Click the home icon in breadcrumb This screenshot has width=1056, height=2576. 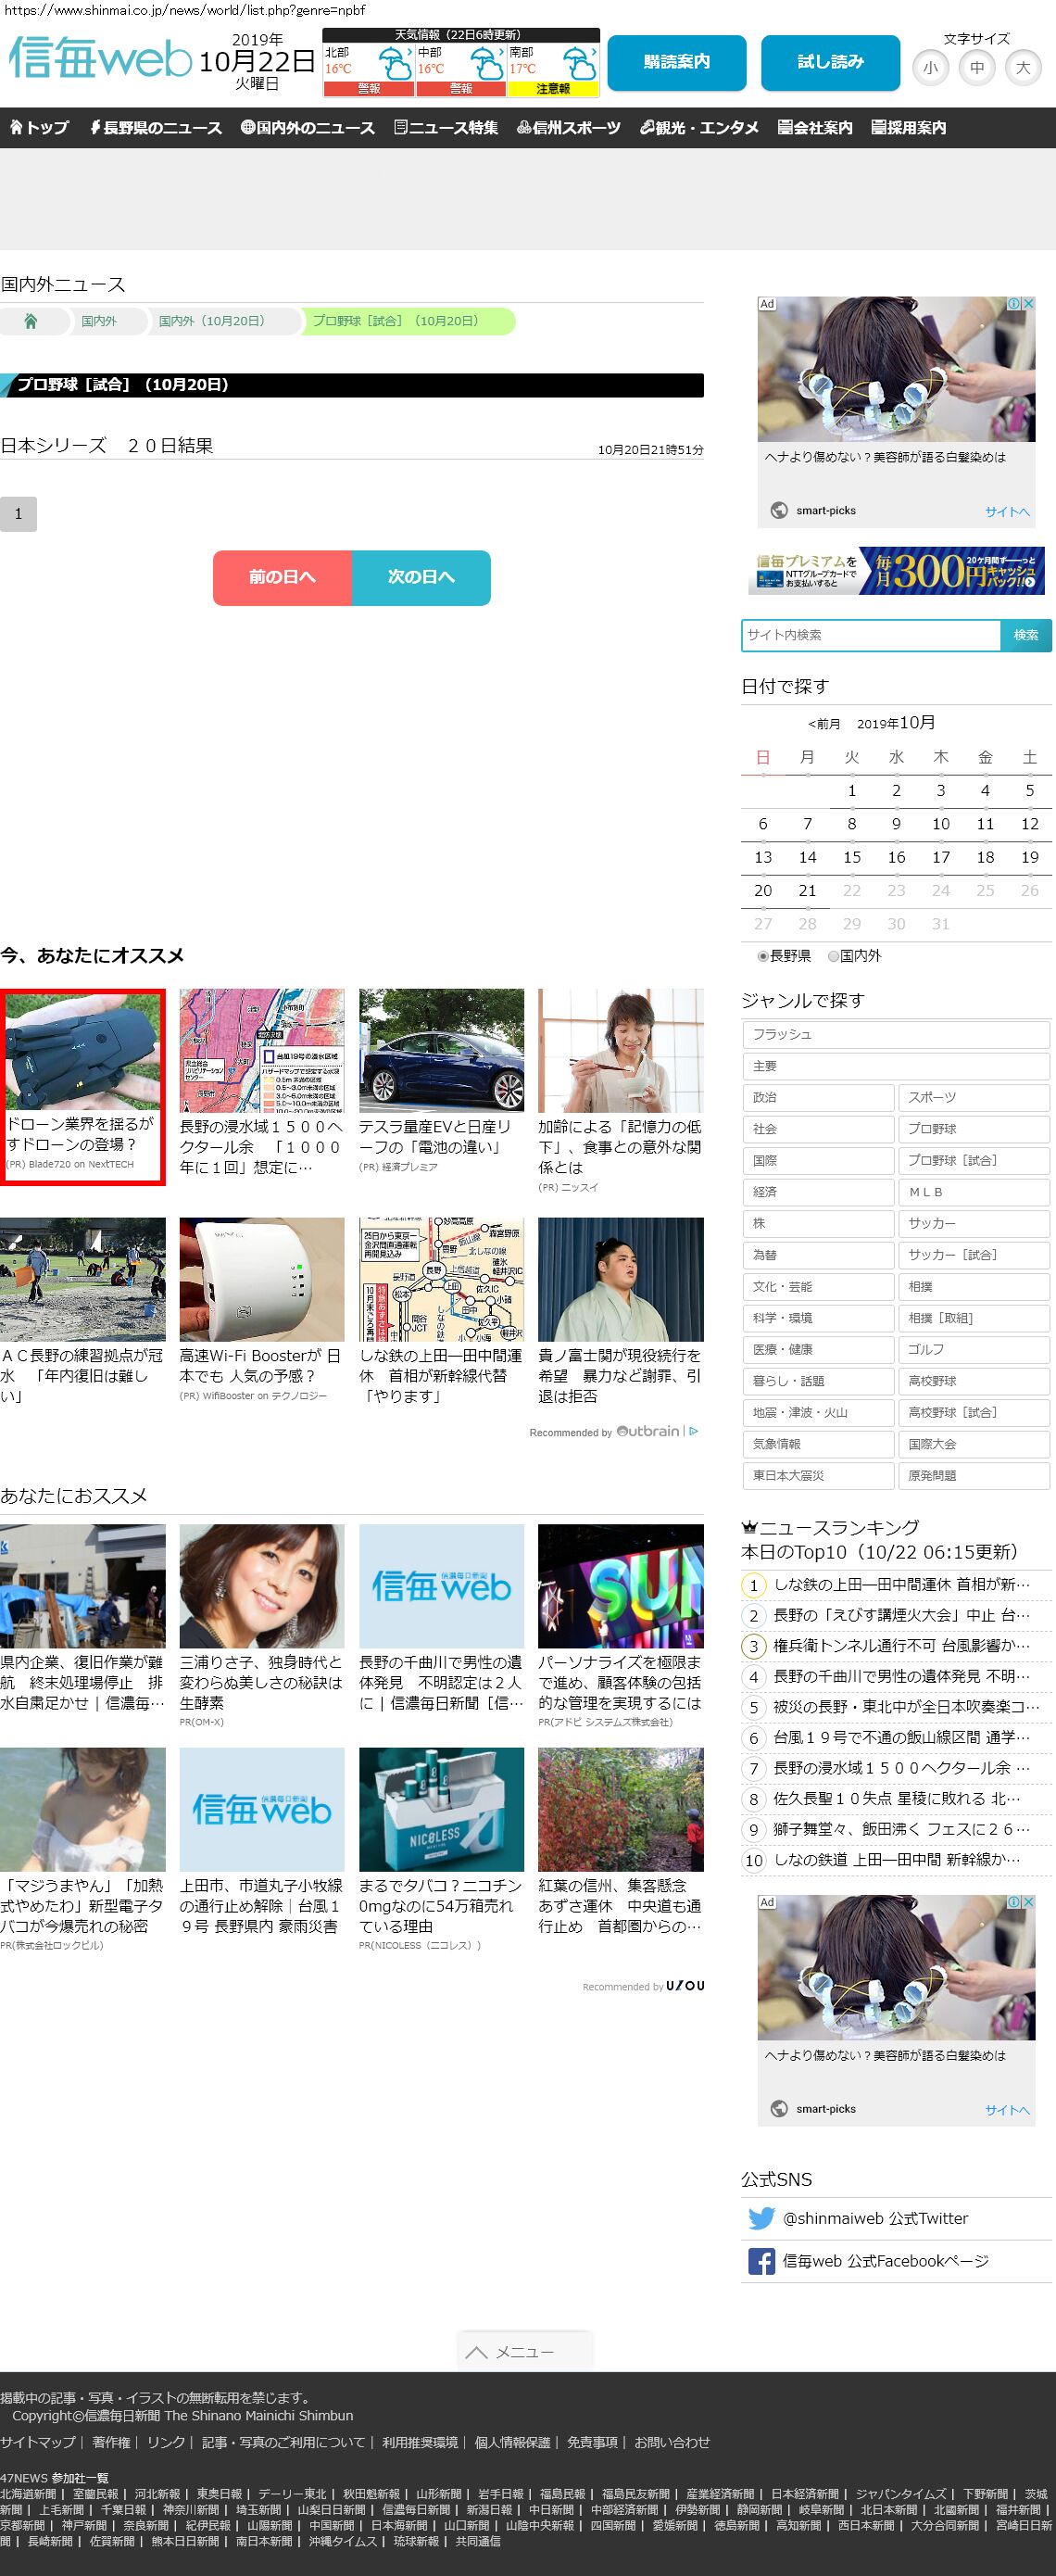31,321
